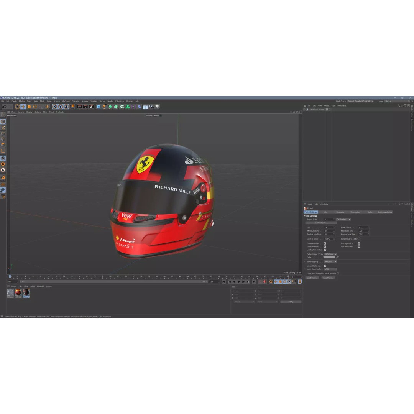Screen dimensions: 414x414
Task: Open the Centimeters units dropdown
Action: (x=343, y=219)
